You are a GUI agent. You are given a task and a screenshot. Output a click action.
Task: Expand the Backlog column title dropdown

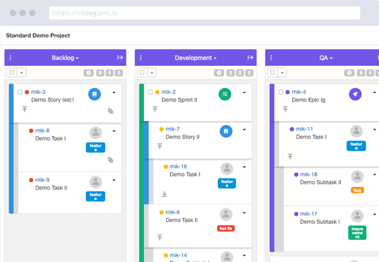[65, 58]
